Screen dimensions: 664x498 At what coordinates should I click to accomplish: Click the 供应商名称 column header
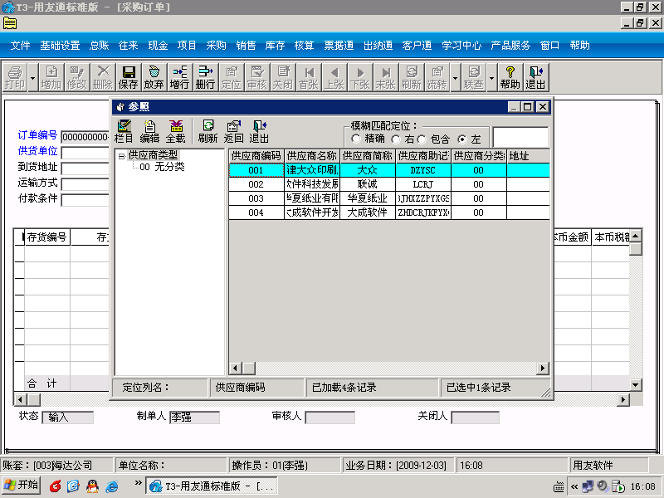point(312,156)
